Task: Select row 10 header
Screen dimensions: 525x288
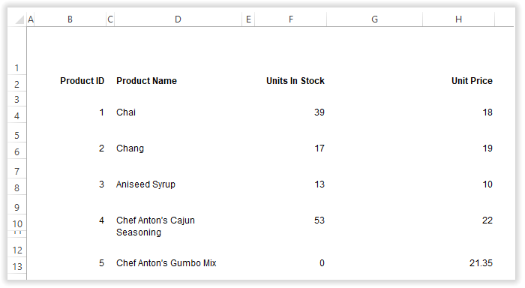Action: tap(16, 223)
